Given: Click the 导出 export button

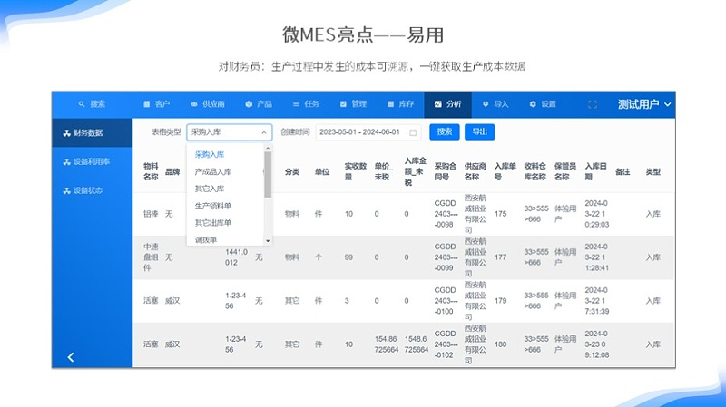Looking at the screenshot, I should (479, 132).
